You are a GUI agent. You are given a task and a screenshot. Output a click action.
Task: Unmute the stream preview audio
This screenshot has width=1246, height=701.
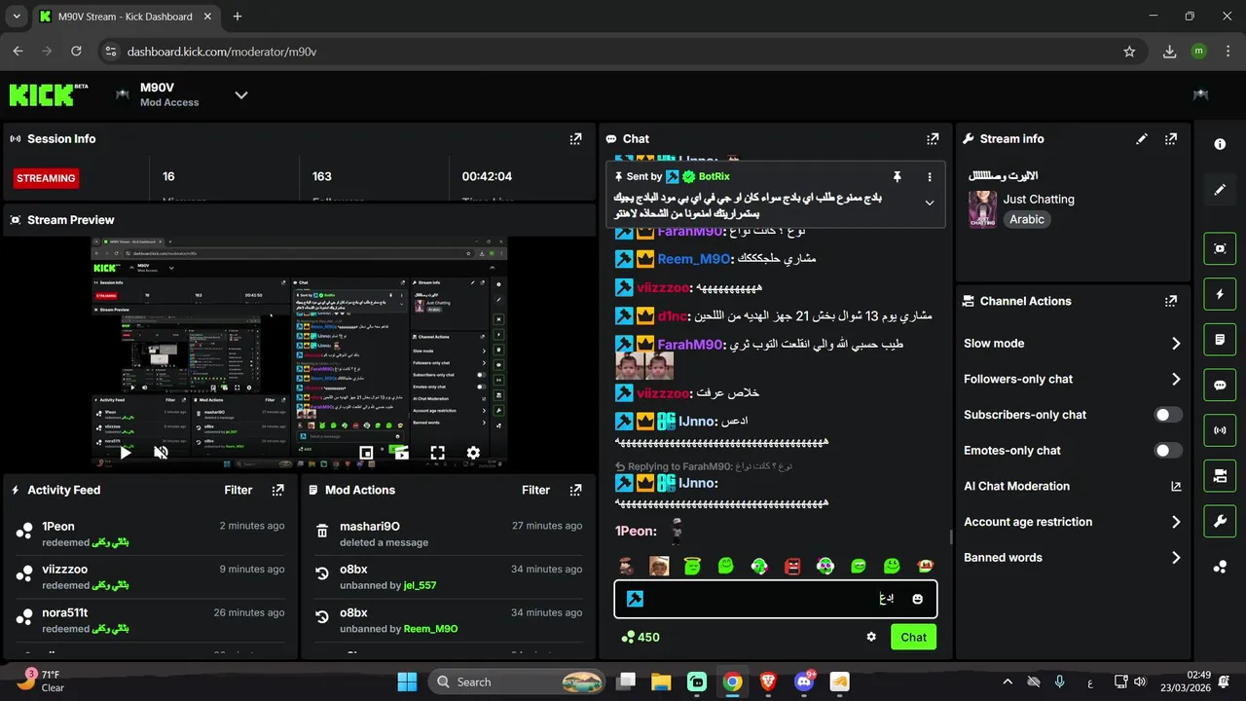[161, 453]
